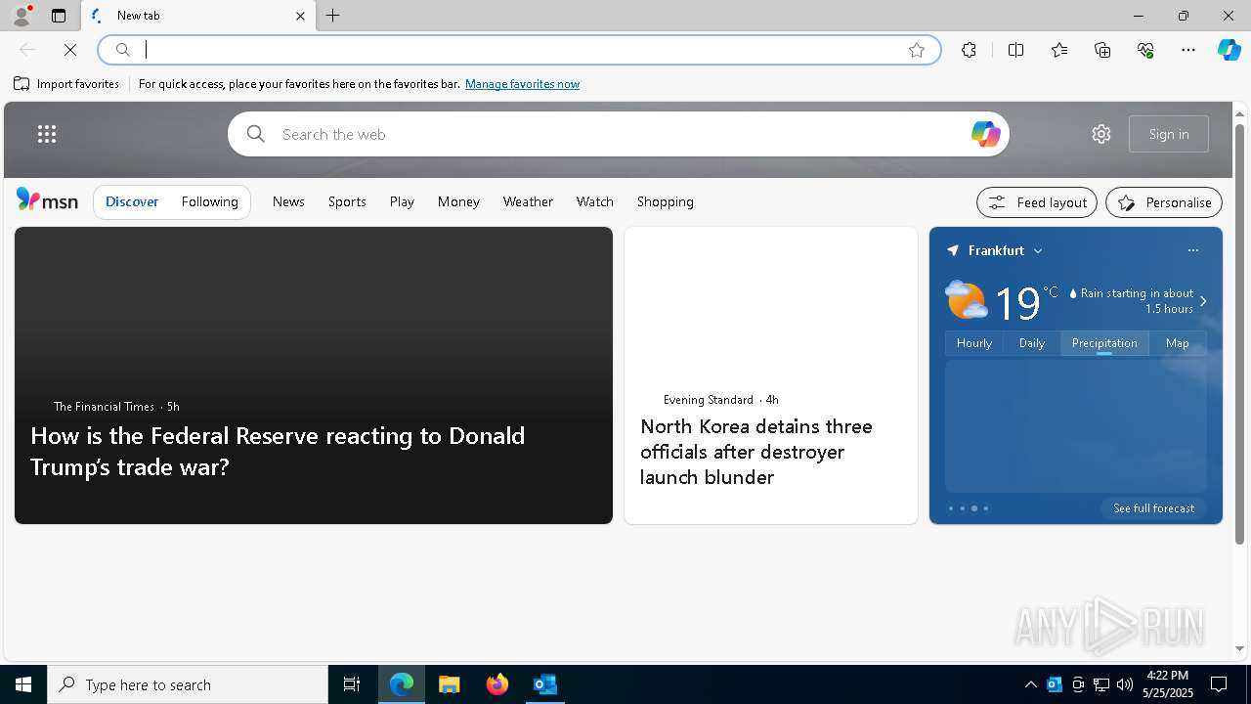Click the Search the web field
The width and height of the screenshot is (1251, 704).
click(619, 134)
